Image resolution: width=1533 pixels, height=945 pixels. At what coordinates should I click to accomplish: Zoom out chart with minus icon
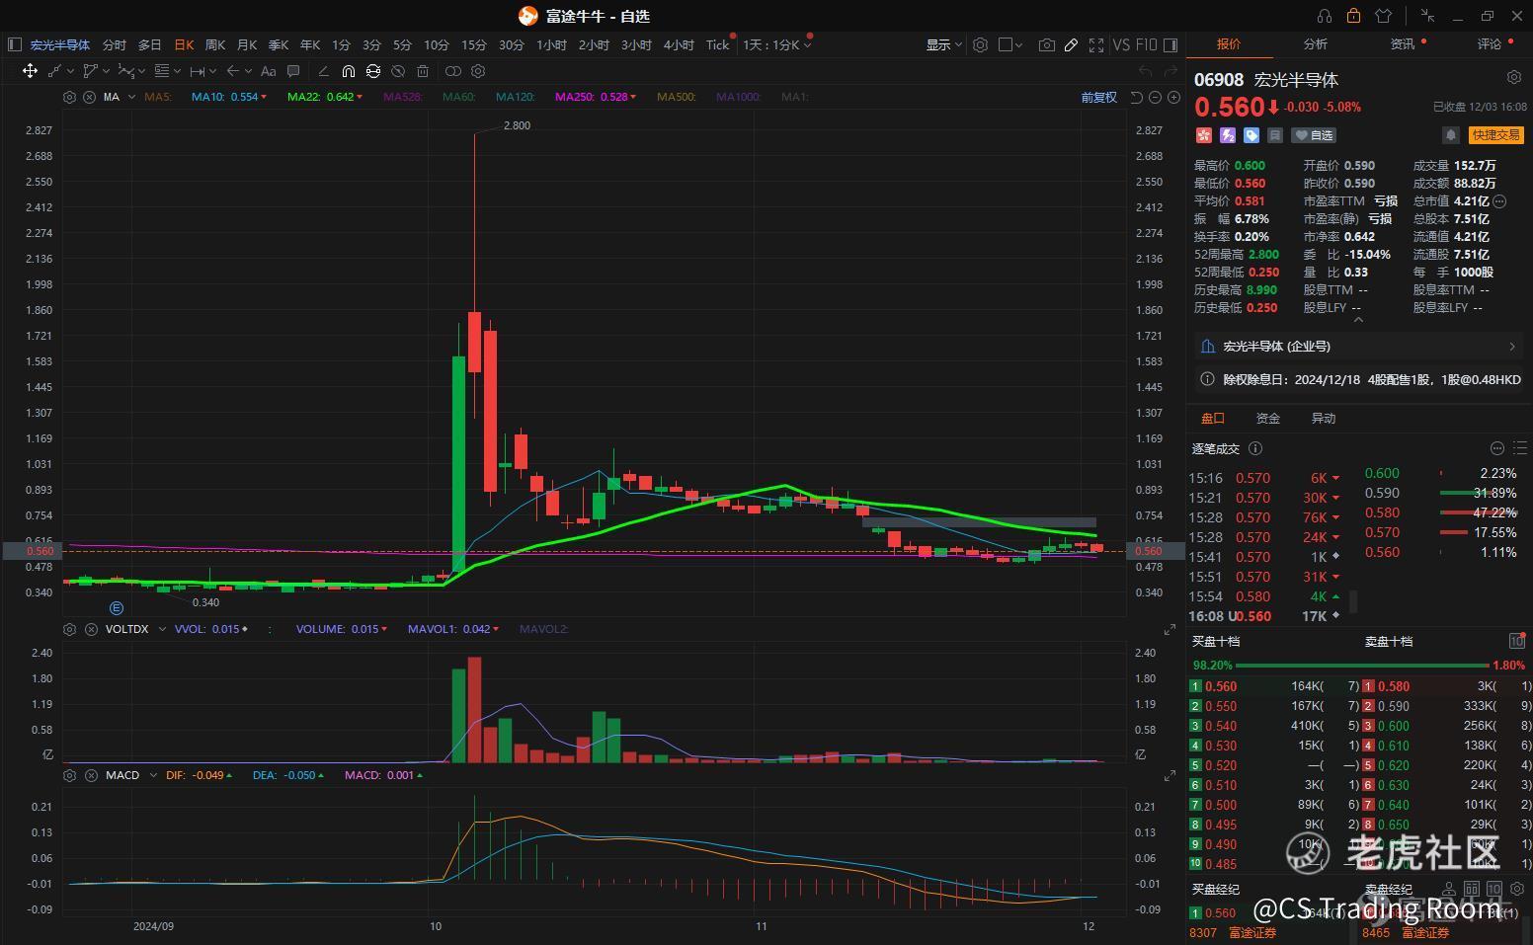pos(1155,97)
